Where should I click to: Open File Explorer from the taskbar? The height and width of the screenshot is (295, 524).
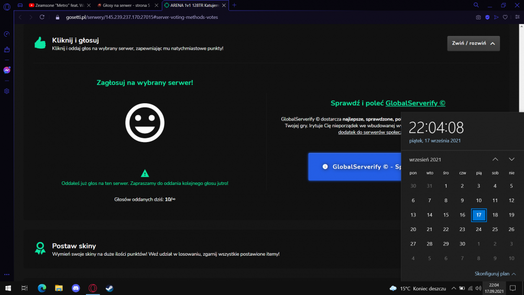pos(59,288)
